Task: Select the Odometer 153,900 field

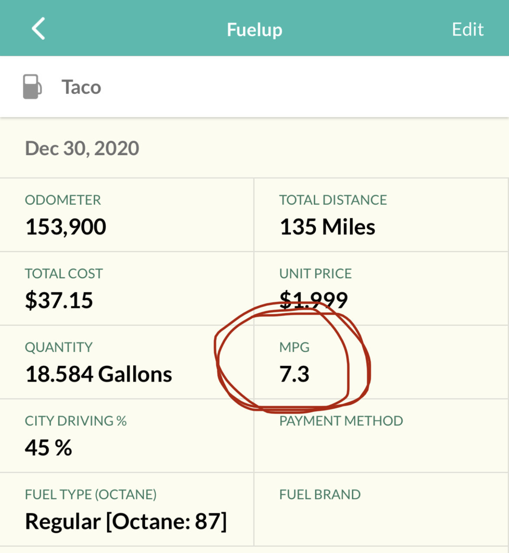Action: (x=127, y=215)
